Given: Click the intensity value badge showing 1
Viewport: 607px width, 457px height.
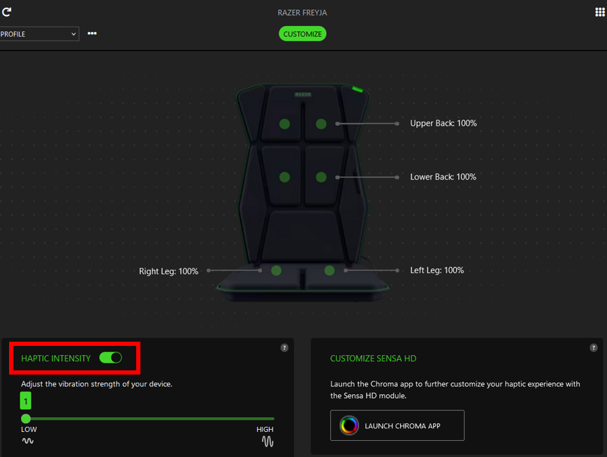Looking at the screenshot, I should pos(25,400).
